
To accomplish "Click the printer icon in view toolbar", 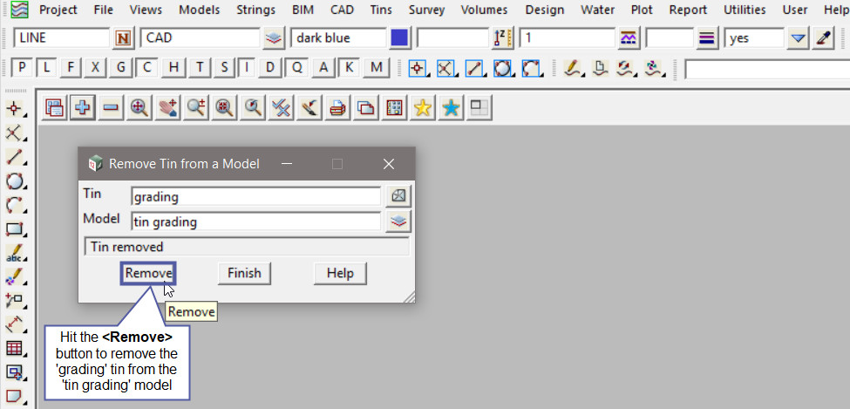I will point(337,108).
